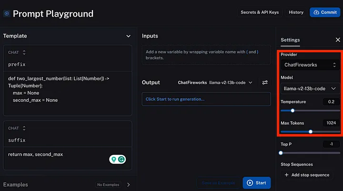Open the Model dropdown in Settings

tap(310, 88)
